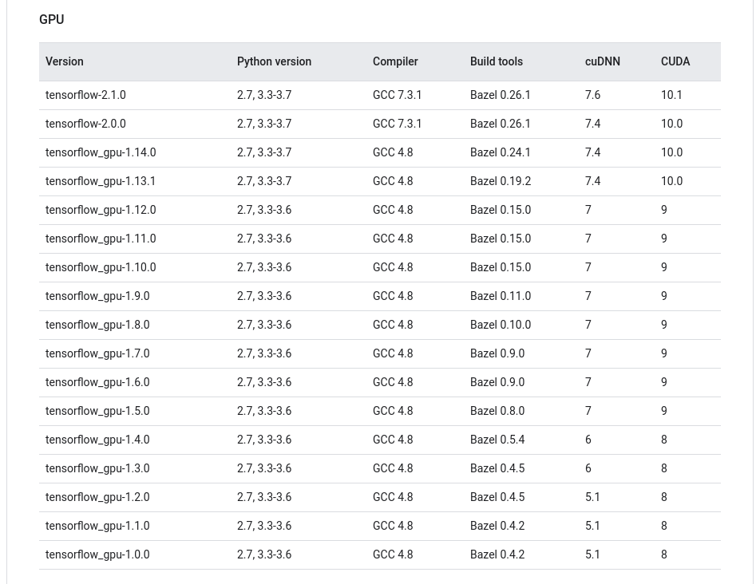Click Bazel 0.4.2 in tensorflow_gpu-1.0.0 row
Image resolution: width=756 pixels, height=584 pixels.
497,554
